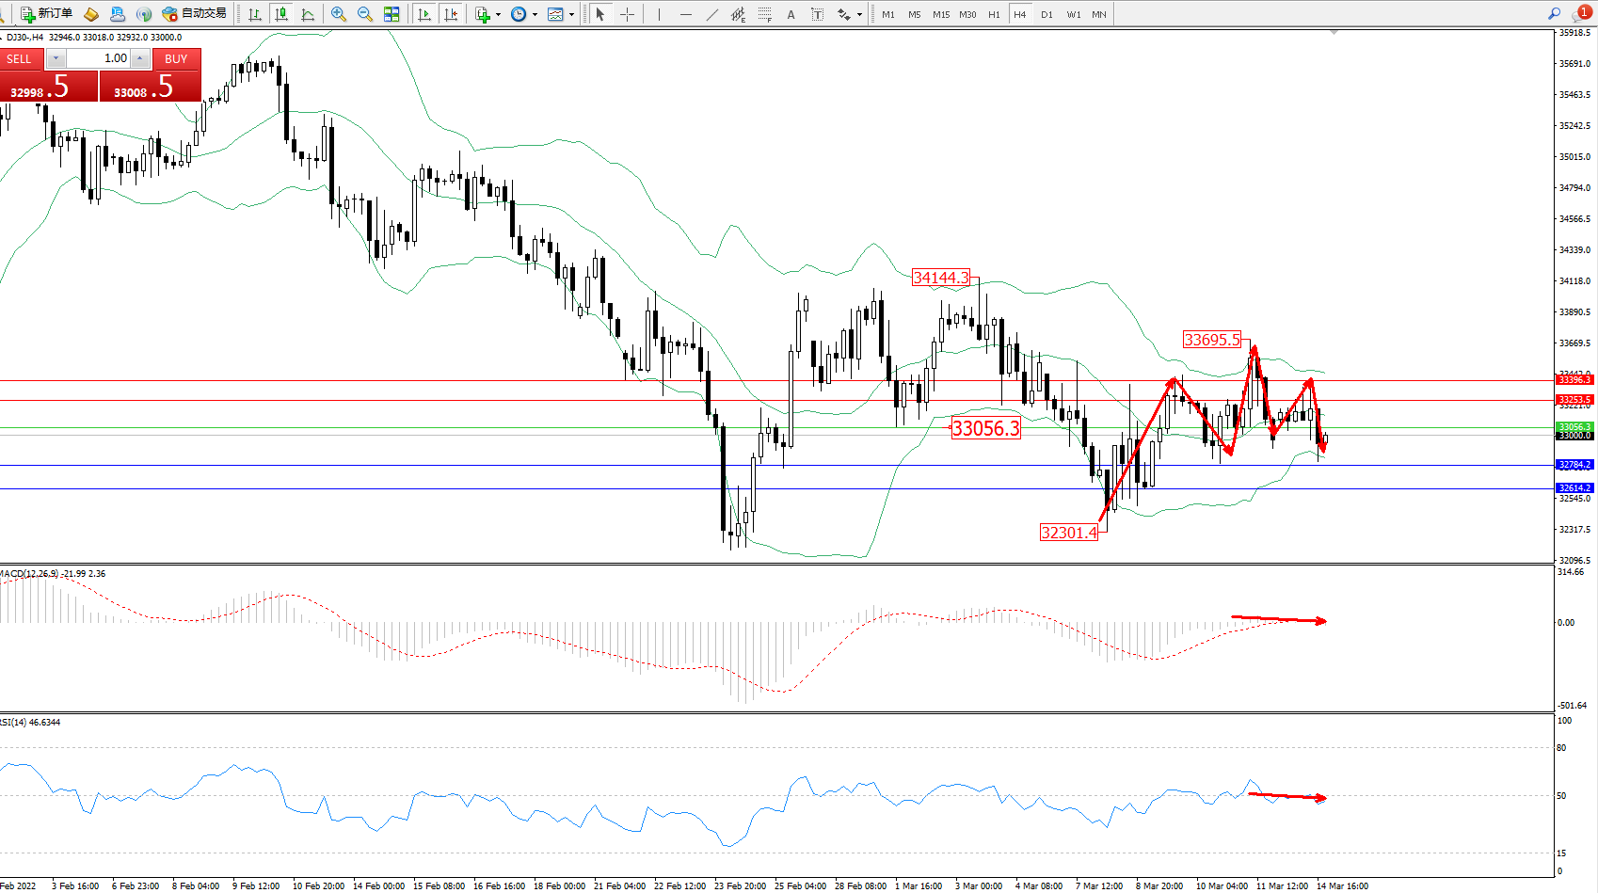The width and height of the screenshot is (1598, 893).
Task: Select the Fibonacci retracement tool
Action: [764, 14]
